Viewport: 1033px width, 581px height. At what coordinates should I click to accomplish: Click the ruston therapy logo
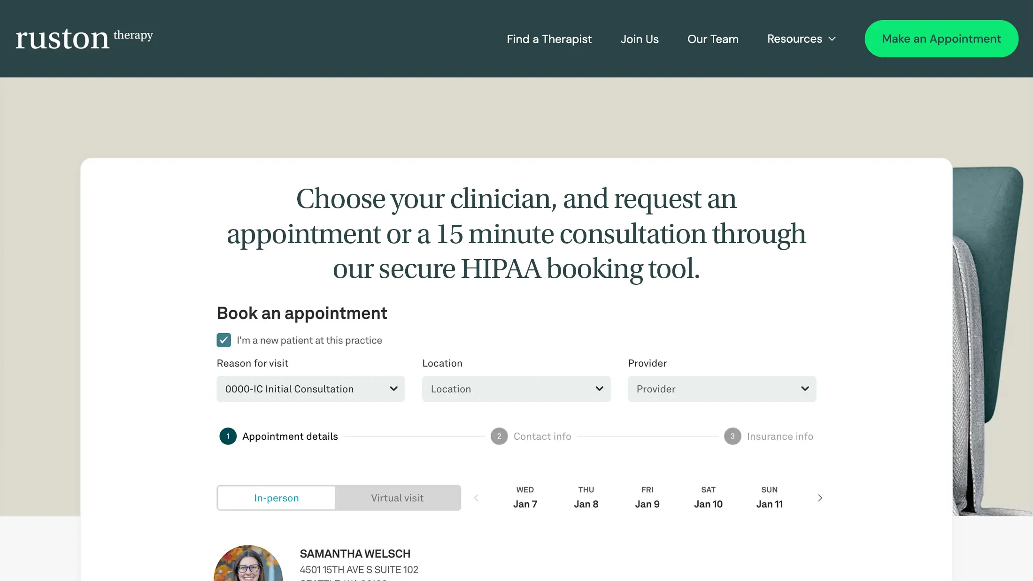tap(84, 38)
